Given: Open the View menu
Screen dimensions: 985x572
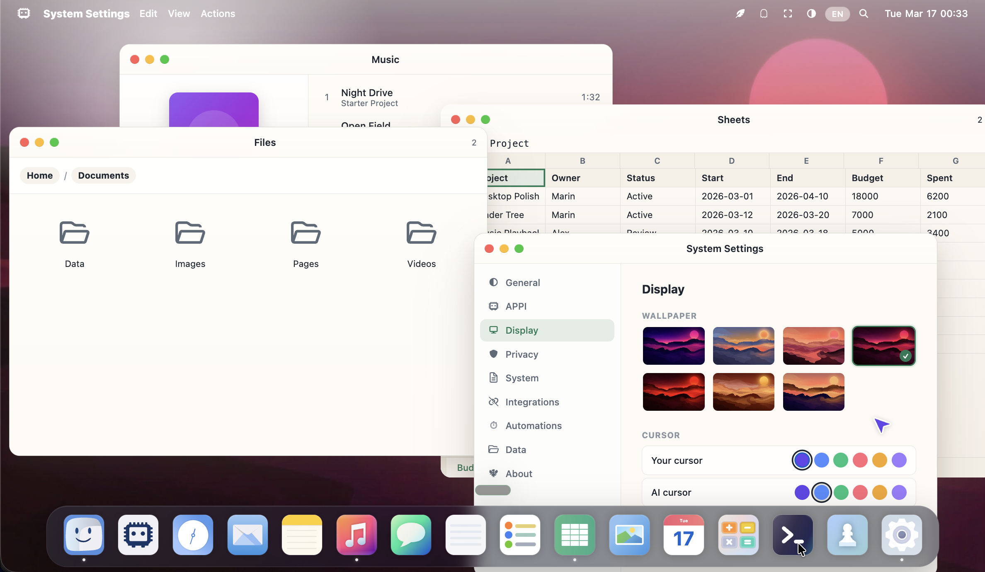Looking at the screenshot, I should click(x=179, y=14).
